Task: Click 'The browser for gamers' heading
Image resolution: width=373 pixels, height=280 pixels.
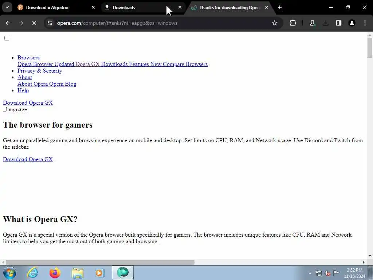Action: pyautogui.click(x=48, y=125)
